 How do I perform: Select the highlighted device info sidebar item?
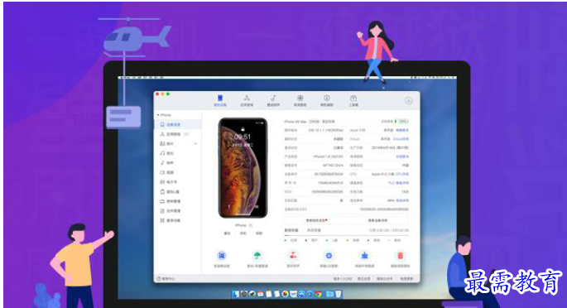click(x=178, y=124)
